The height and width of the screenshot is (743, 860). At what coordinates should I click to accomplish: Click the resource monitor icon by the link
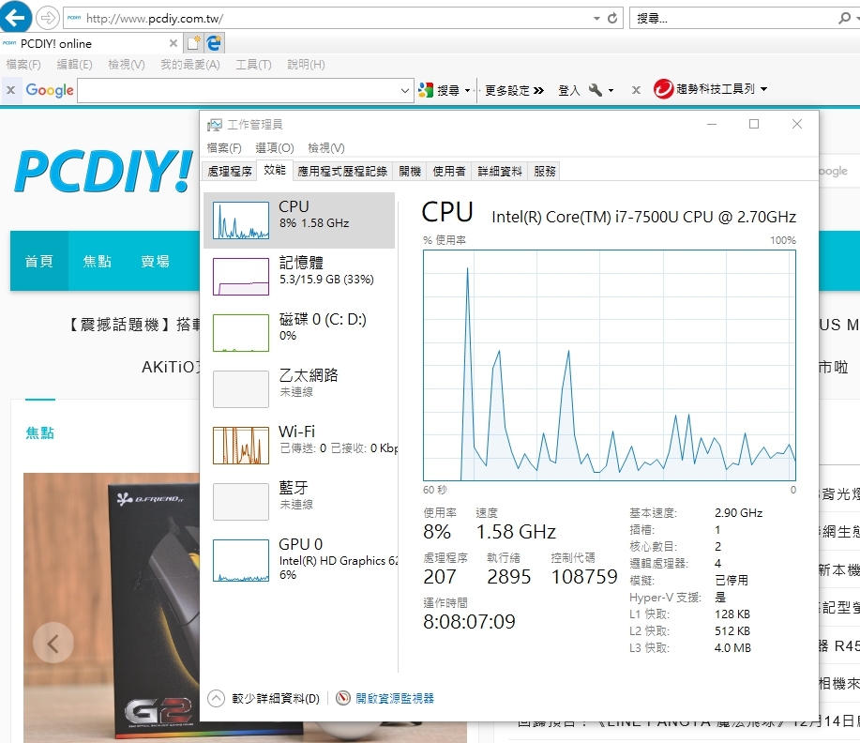[343, 698]
